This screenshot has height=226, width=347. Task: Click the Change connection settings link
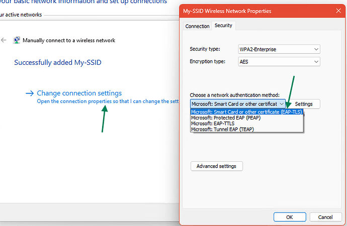click(79, 93)
